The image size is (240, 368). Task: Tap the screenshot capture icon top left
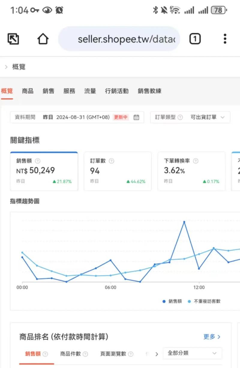click(13, 39)
